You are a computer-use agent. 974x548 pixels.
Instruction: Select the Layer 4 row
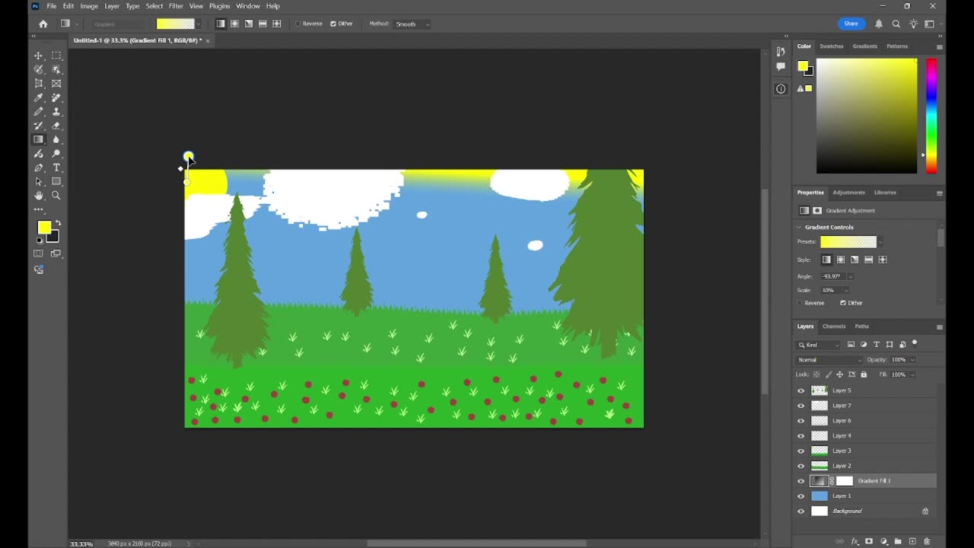pyautogui.click(x=866, y=436)
